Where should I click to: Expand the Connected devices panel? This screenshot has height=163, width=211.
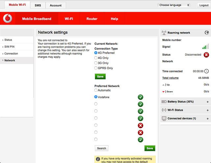(207, 119)
